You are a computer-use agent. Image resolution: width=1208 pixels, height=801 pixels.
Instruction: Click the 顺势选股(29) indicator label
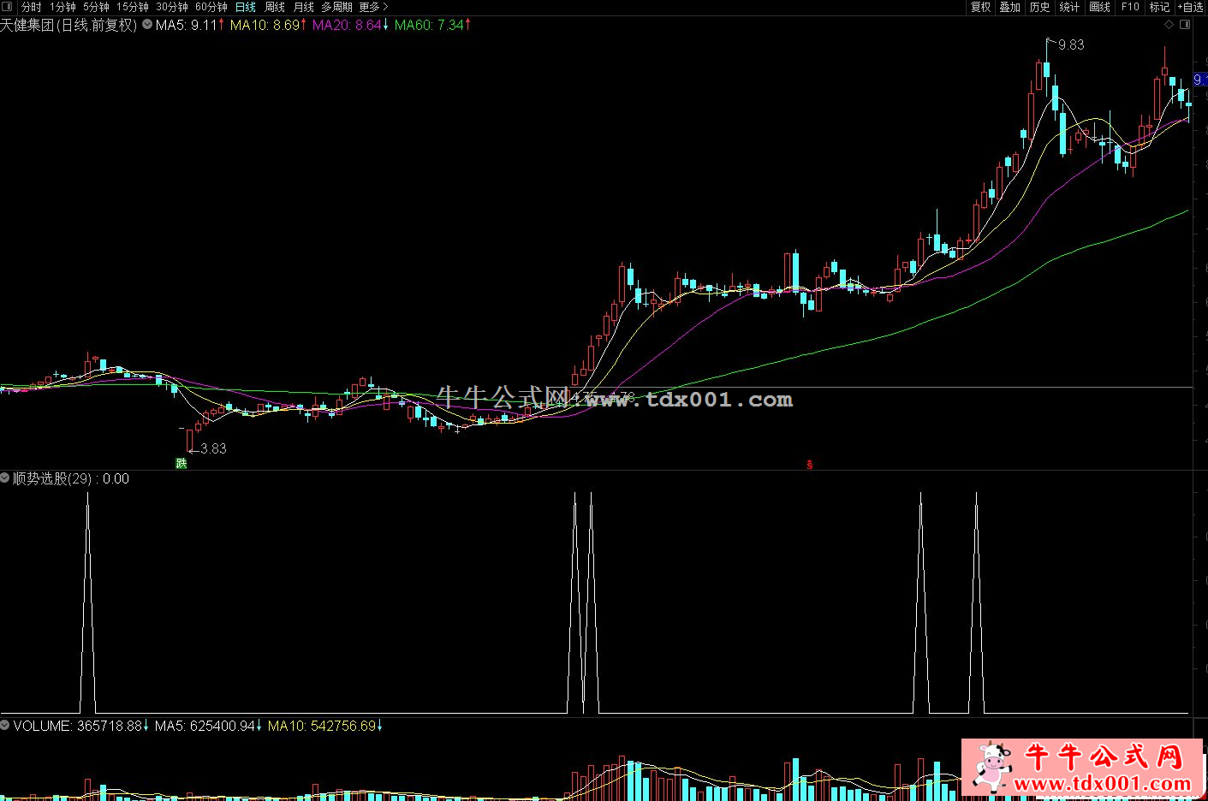click(51, 478)
